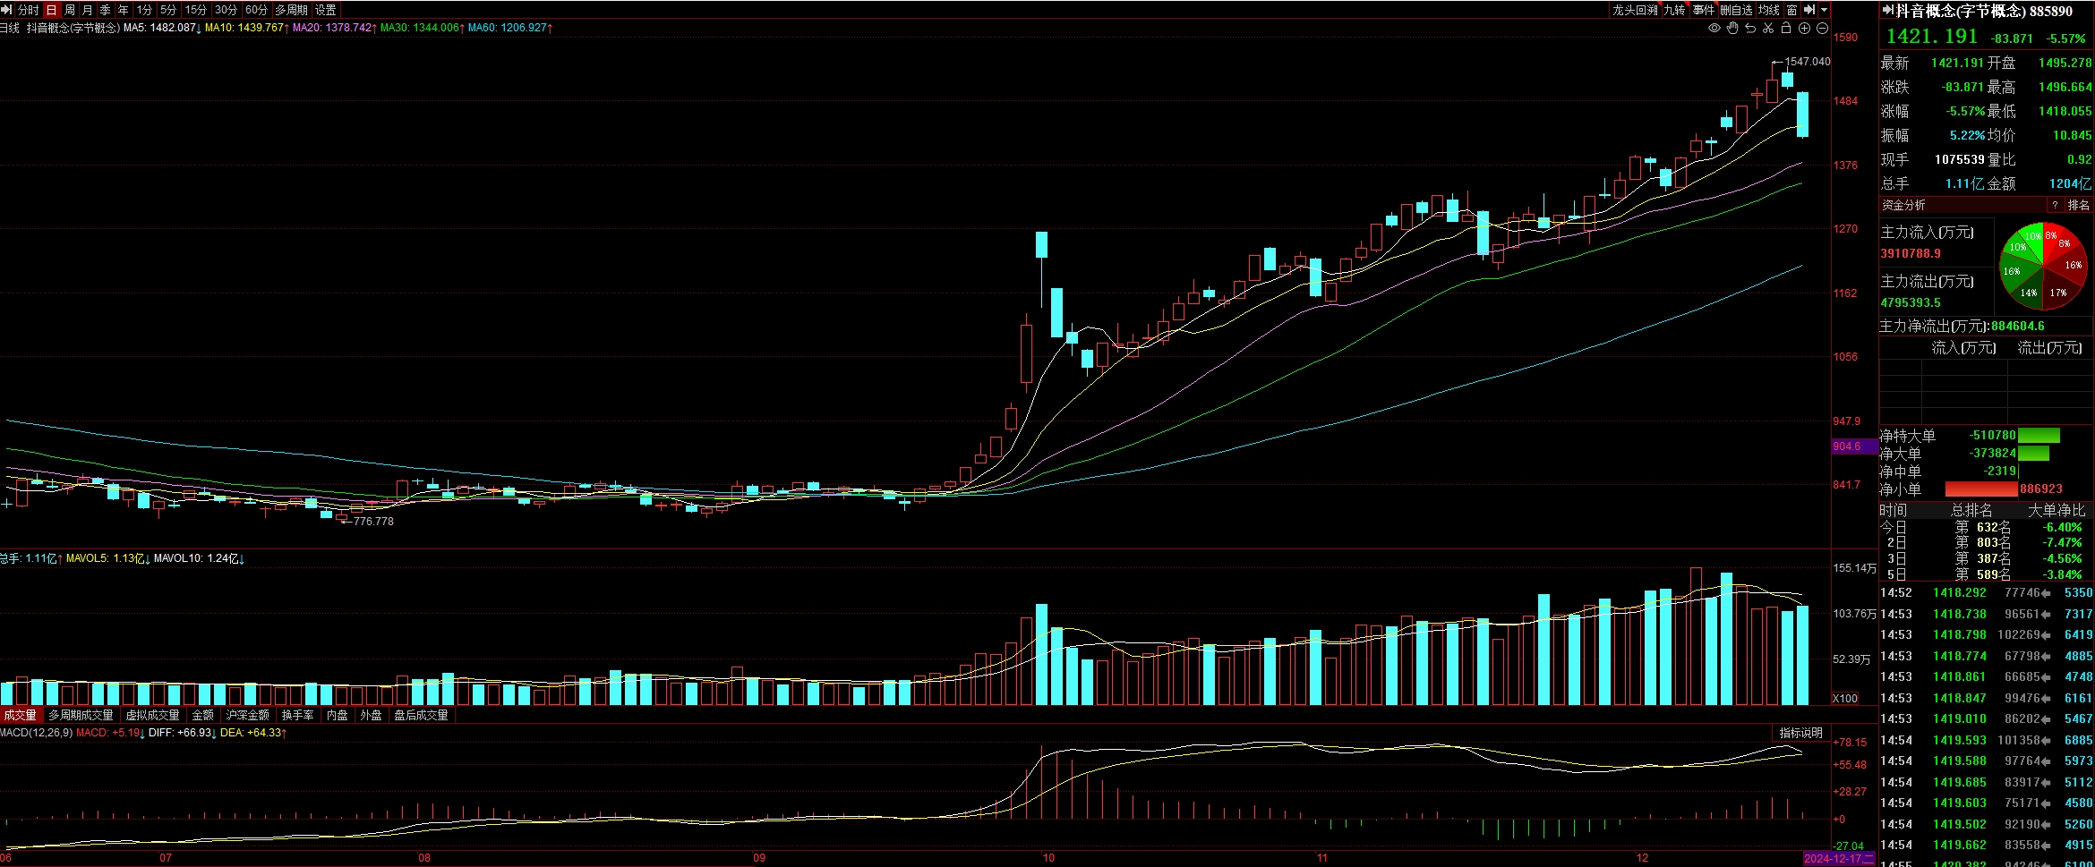This screenshot has width=2095, height=867.
Task: Select 虚拟成交量 tab
Action: [152, 715]
